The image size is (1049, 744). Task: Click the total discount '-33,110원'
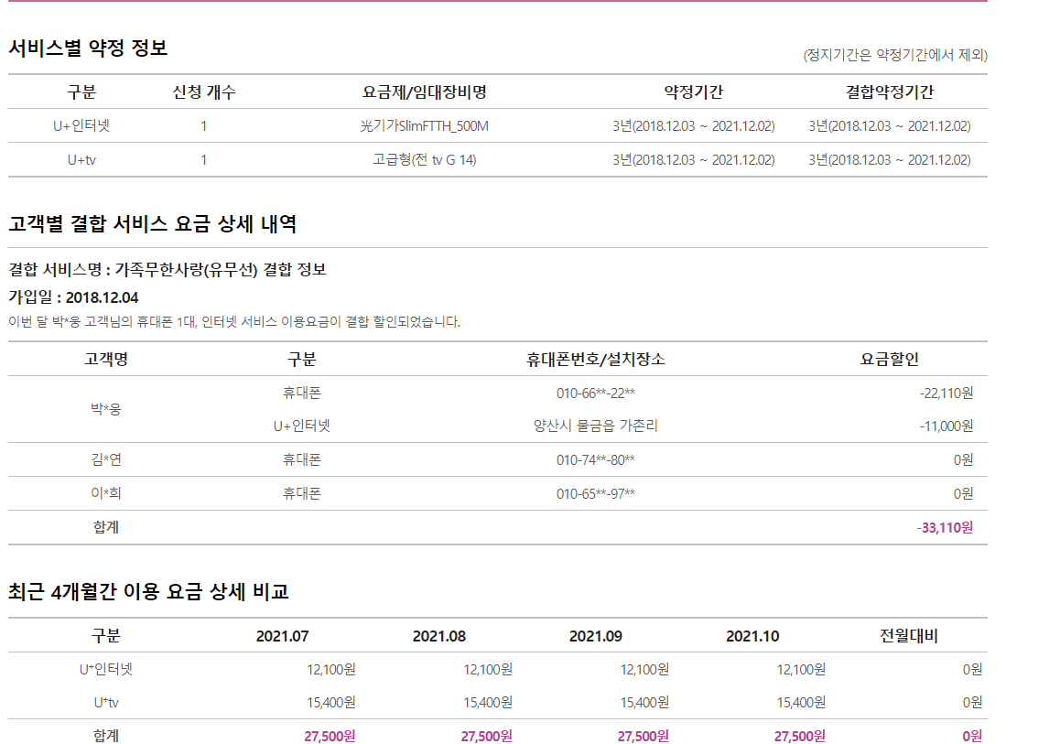coord(945,527)
